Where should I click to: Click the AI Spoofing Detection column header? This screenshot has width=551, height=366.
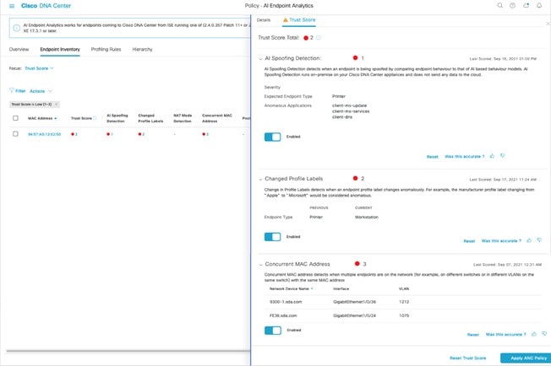click(x=117, y=118)
